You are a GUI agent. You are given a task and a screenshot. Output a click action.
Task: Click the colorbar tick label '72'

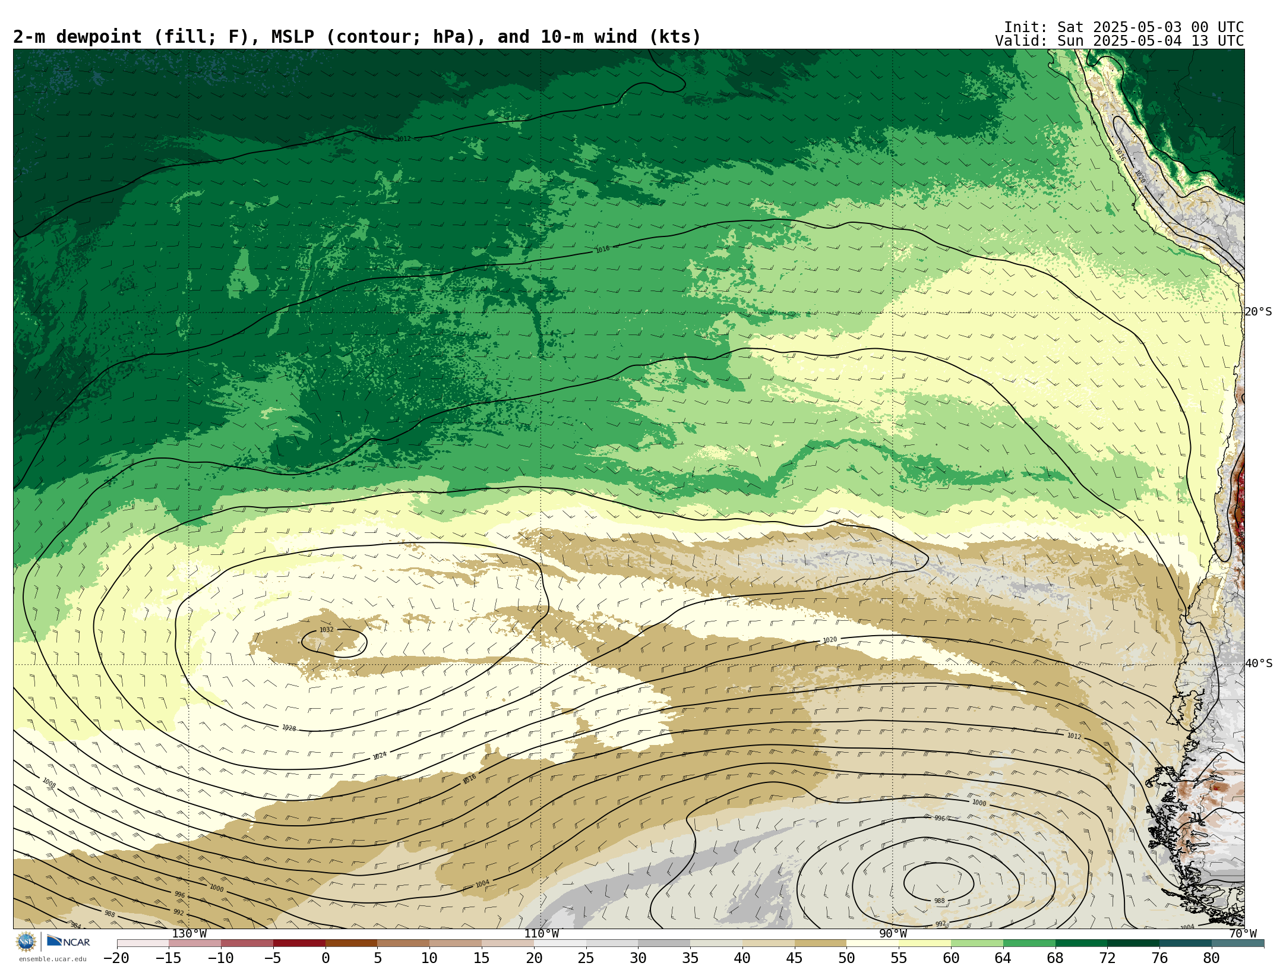pyautogui.click(x=1107, y=958)
